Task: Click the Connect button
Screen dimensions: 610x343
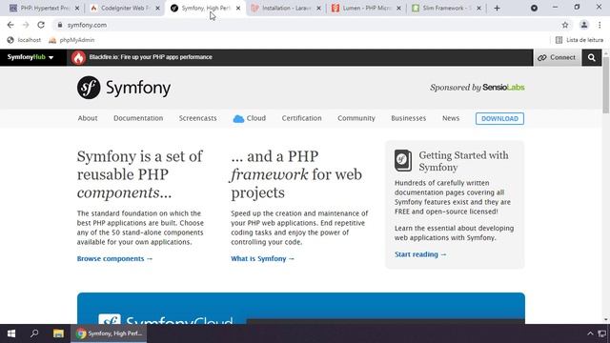Action: (x=557, y=57)
